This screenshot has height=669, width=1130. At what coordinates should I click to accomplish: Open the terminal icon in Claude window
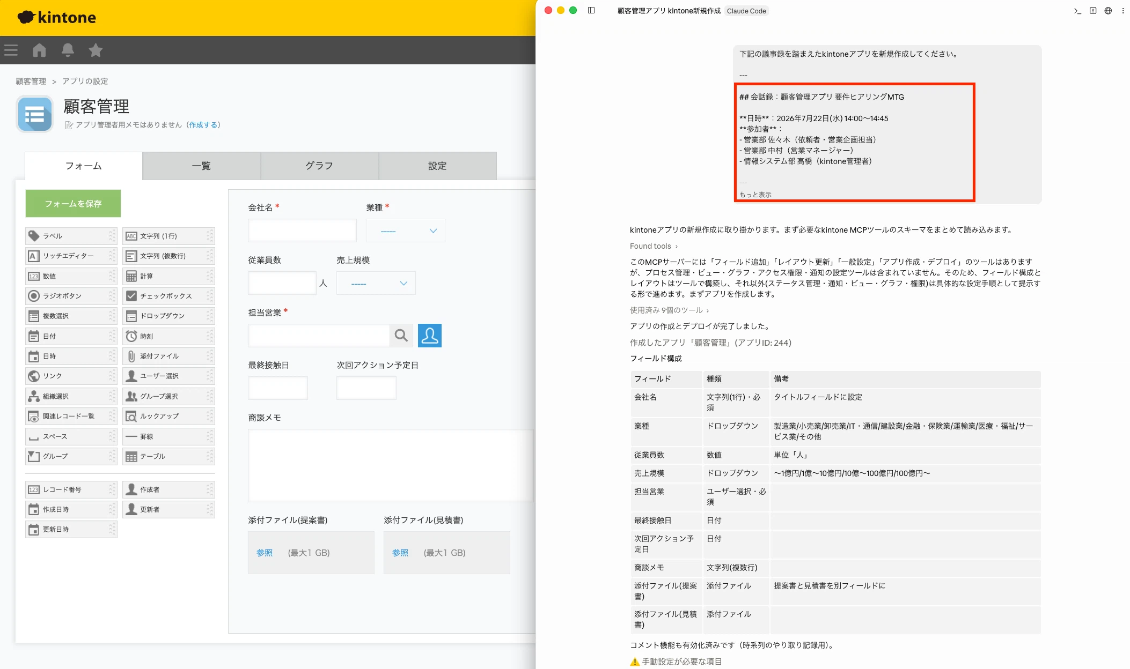tap(1077, 11)
